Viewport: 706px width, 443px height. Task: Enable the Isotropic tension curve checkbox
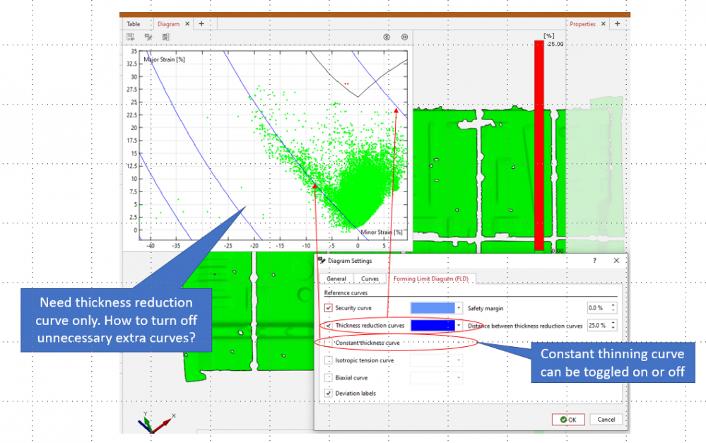click(329, 360)
